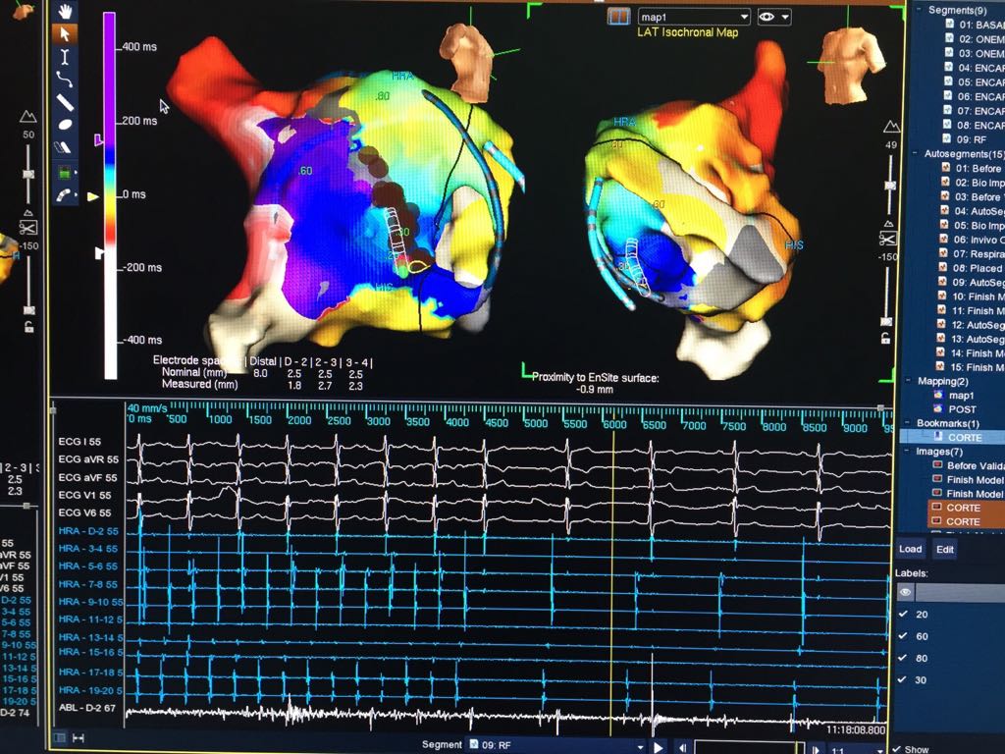Click the split view layout icon
The width and height of the screenshot is (1005, 754).
pos(617,17)
